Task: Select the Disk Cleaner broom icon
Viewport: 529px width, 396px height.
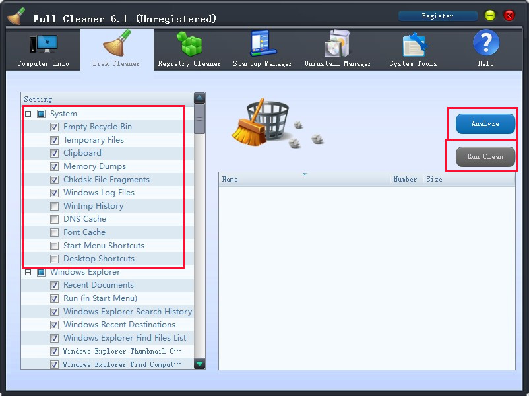Action: [x=117, y=43]
